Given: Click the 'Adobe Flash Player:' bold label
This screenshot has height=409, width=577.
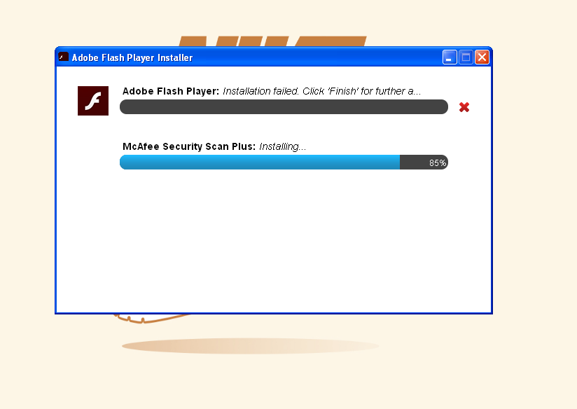Looking at the screenshot, I should point(171,91).
